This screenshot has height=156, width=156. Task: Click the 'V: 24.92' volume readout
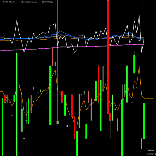150,154
